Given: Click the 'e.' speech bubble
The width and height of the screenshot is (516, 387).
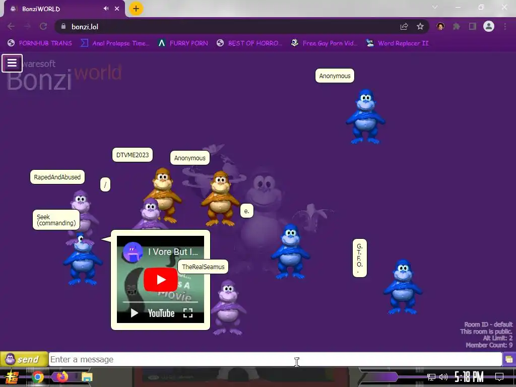Looking at the screenshot, I should (247, 211).
